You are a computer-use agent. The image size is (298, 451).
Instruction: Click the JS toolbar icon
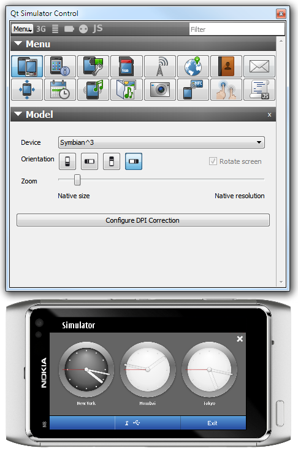pos(97,28)
